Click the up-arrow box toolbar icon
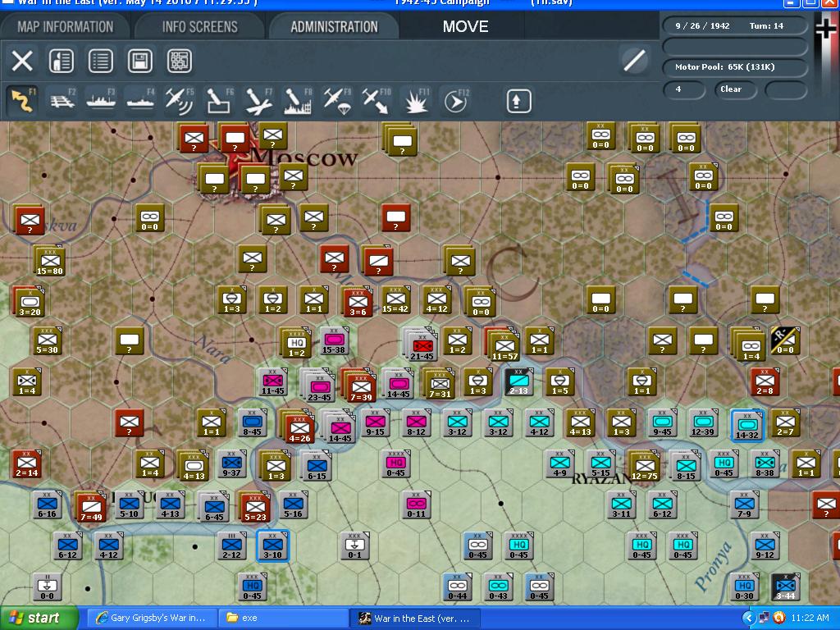The width and height of the screenshot is (840, 630). tap(518, 101)
